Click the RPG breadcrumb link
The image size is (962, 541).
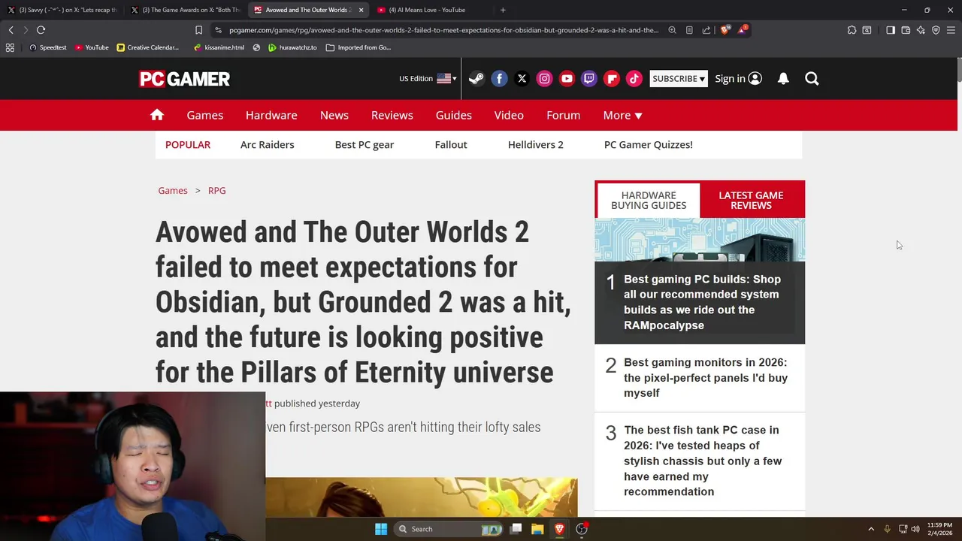(x=216, y=190)
